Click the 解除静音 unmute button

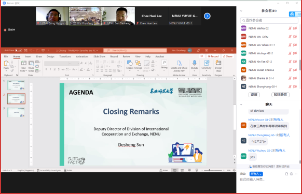coord(280,95)
